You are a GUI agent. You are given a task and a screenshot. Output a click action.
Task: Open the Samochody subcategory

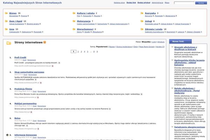[102, 24]
